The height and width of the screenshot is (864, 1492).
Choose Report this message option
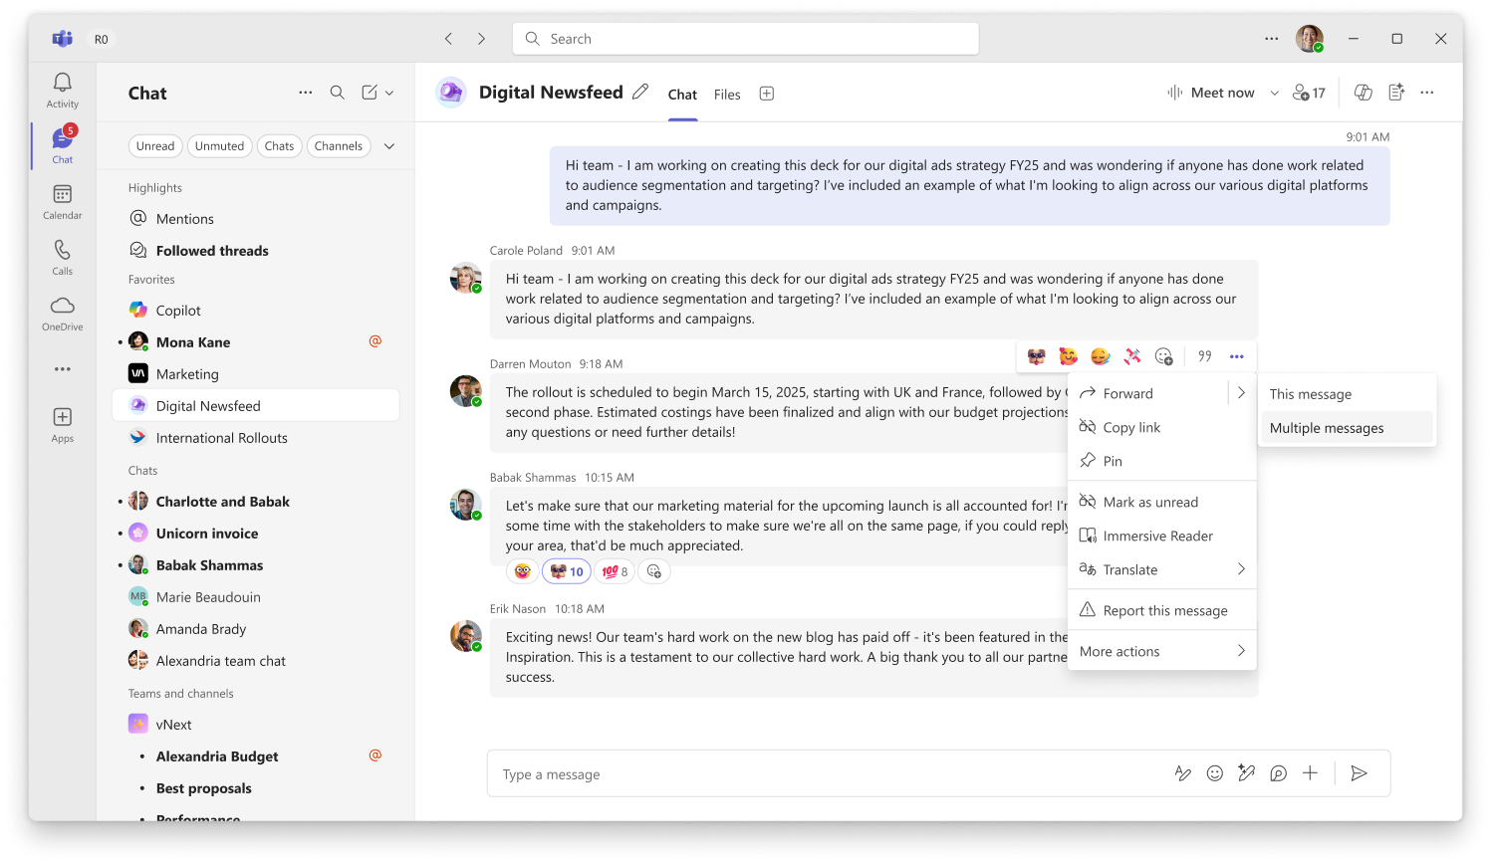[x=1161, y=610]
